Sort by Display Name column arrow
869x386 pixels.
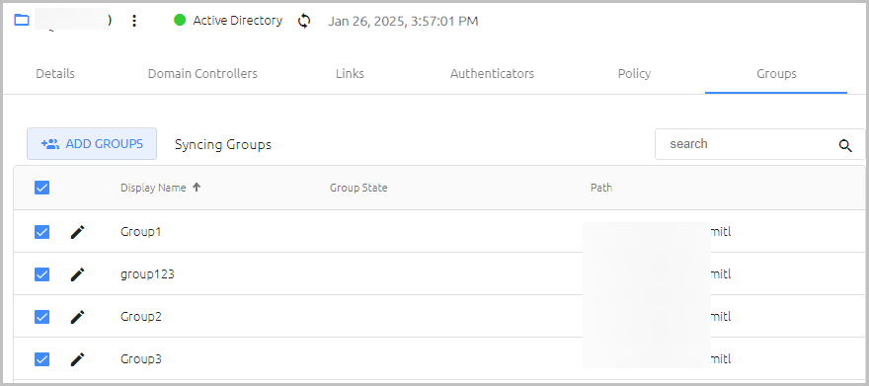click(197, 188)
